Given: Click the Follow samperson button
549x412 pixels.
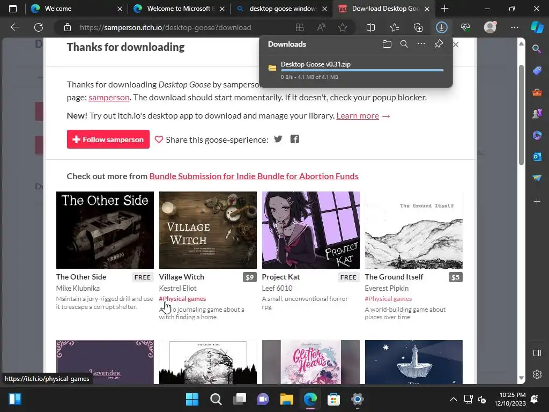Looking at the screenshot, I should (x=108, y=139).
